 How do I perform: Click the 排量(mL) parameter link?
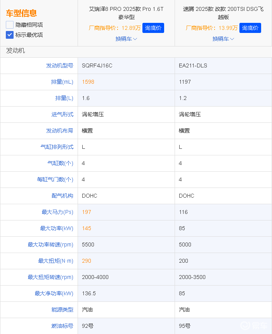tap(62, 82)
